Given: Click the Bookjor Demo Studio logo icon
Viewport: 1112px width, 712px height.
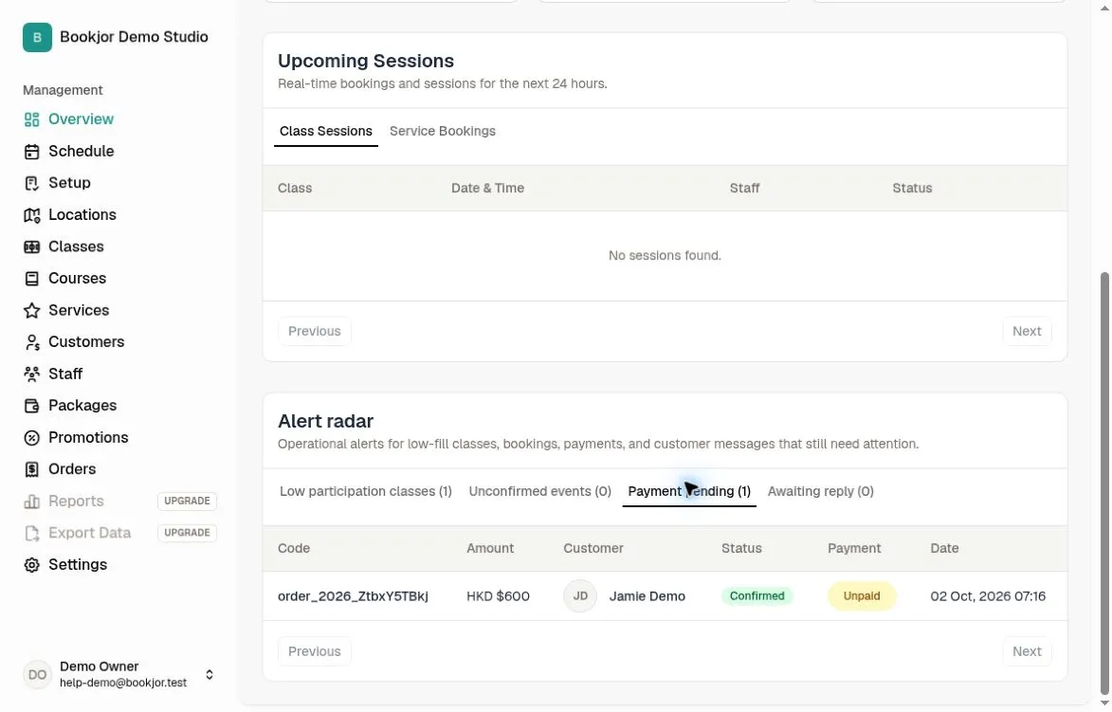Looking at the screenshot, I should pos(37,37).
